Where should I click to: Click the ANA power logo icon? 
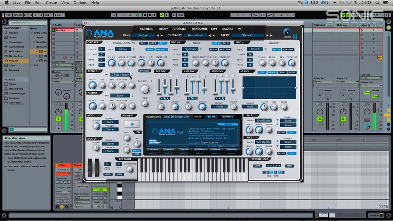tap(89, 33)
